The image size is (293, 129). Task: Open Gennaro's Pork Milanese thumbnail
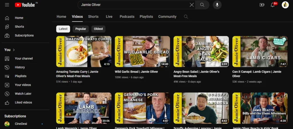click(142, 108)
